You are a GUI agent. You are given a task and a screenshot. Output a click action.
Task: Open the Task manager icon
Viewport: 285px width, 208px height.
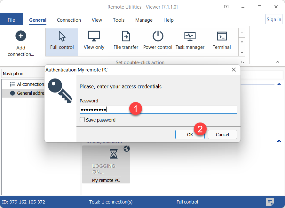point(190,36)
